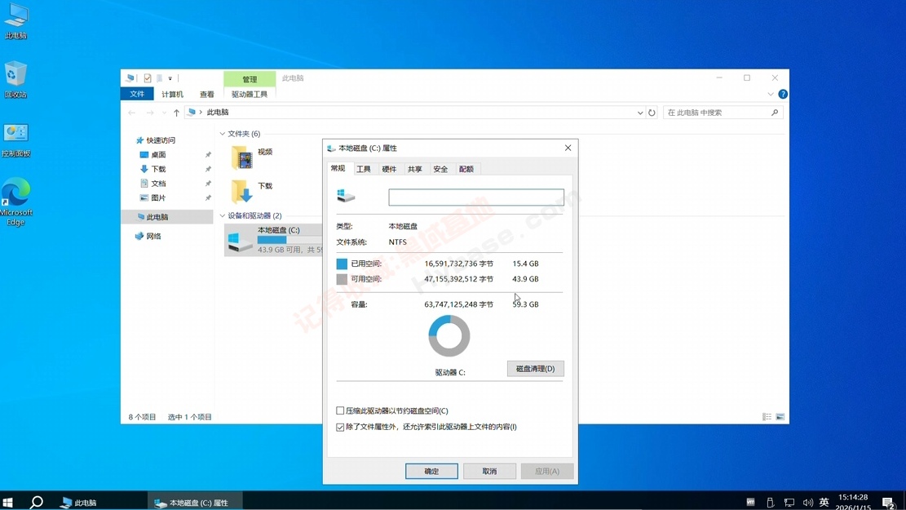This screenshot has height=510, width=906.
Task: Click the properties checkmark icon in quick access toolbar
Action: click(148, 78)
